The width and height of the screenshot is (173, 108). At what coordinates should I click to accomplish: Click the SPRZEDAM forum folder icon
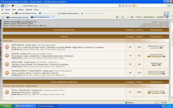(x=7, y=47)
